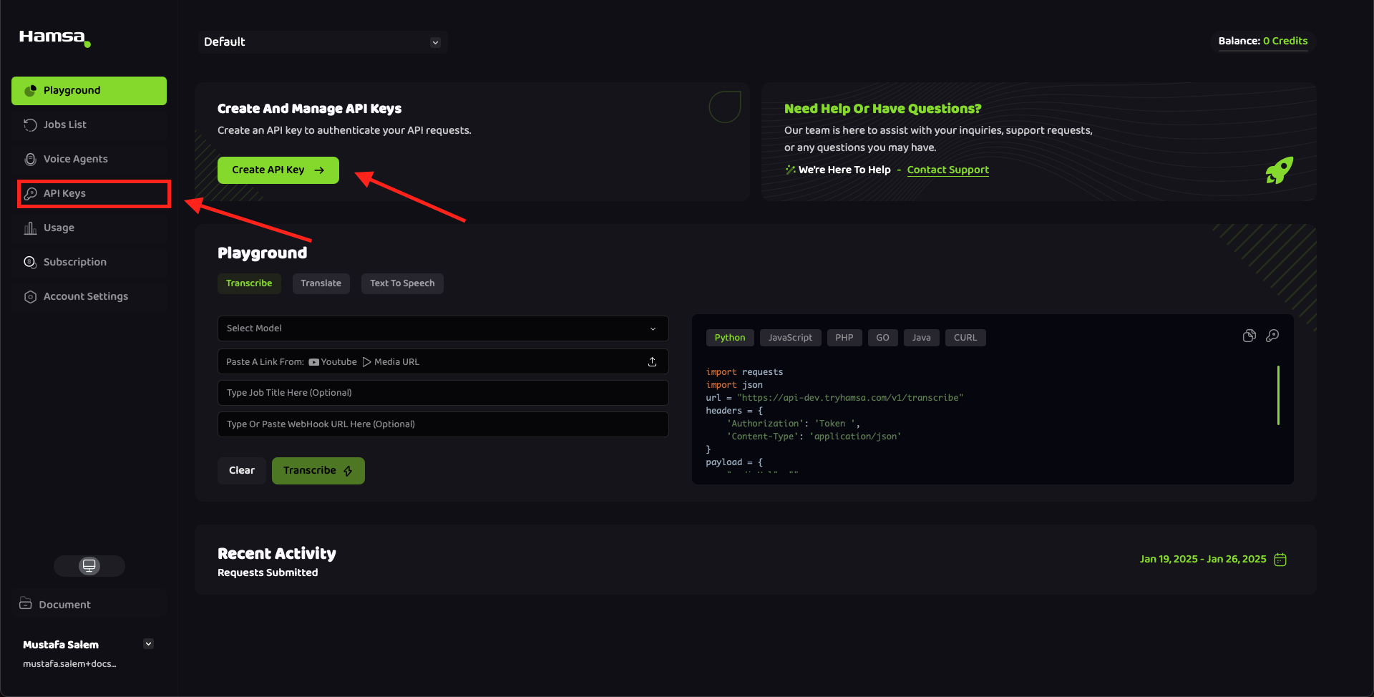Toggle the theme switch above Document

89,565
